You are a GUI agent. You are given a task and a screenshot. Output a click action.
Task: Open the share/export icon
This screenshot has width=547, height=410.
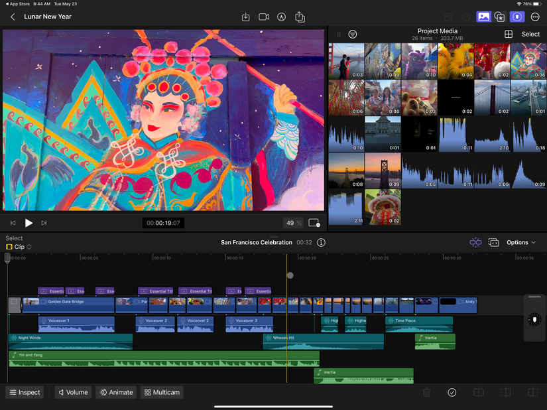(300, 17)
